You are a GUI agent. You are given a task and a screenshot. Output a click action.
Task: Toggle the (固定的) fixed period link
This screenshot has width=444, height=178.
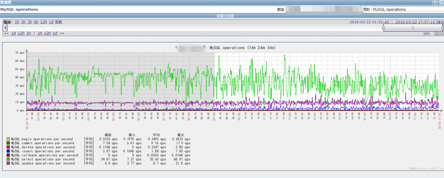(438, 33)
